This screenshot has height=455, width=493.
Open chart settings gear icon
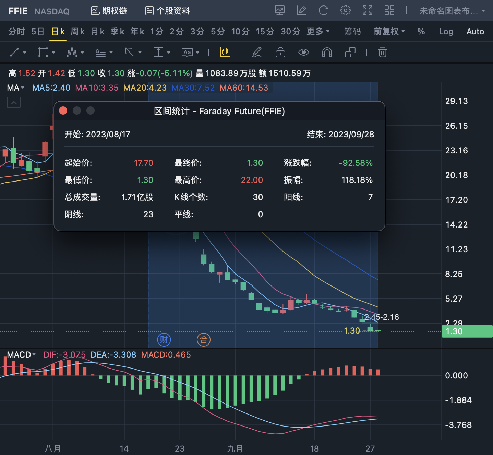(345, 11)
